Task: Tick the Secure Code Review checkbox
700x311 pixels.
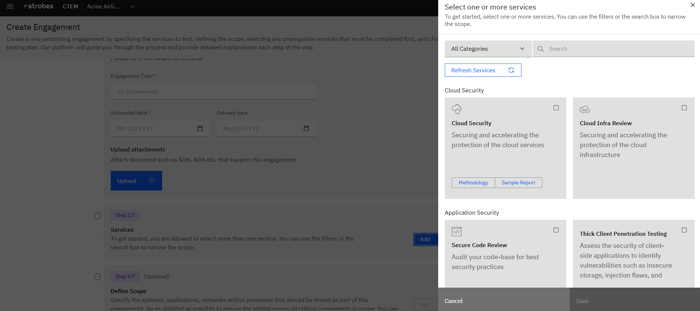Action: tap(556, 230)
